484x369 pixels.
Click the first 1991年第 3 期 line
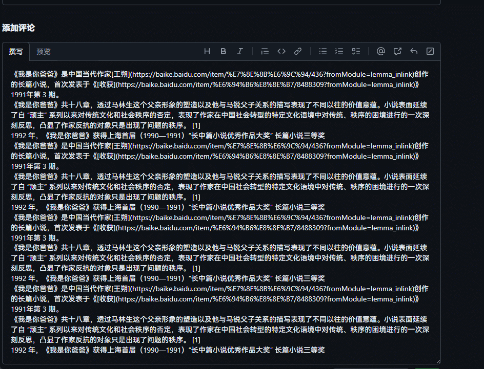pos(35,95)
